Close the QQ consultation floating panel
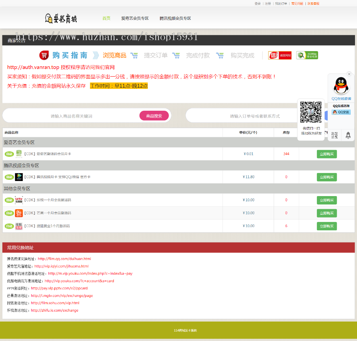357x341 pixels. coord(349,74)
